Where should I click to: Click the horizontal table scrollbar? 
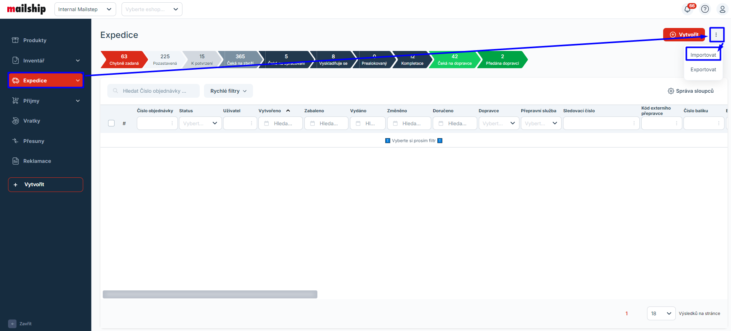click(210, 294)
